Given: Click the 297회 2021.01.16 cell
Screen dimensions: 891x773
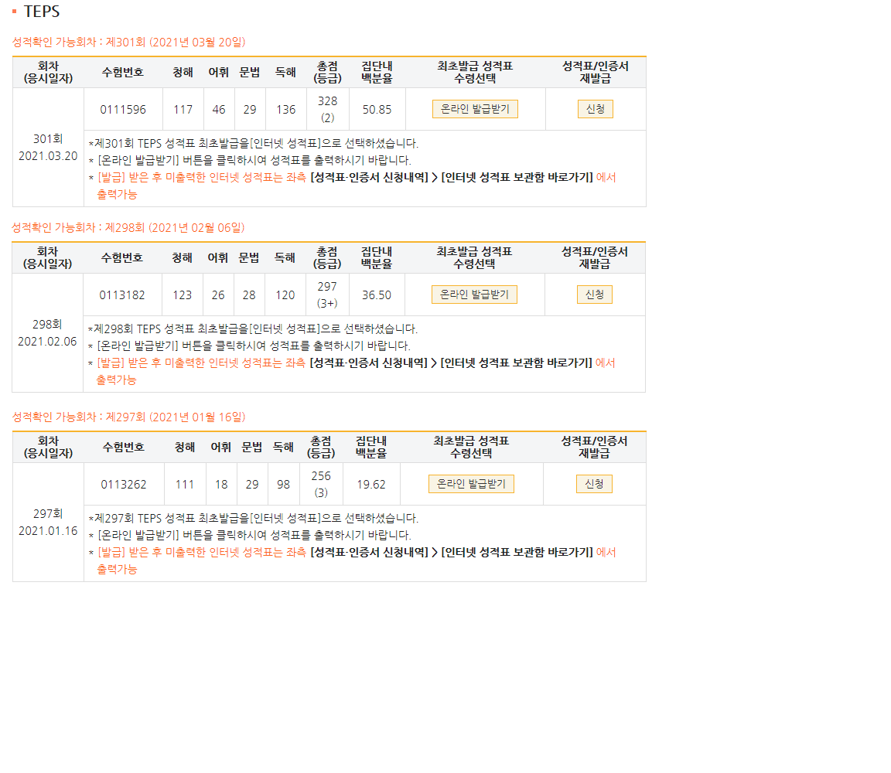Looking at the screenshot, I should point(48,522).
